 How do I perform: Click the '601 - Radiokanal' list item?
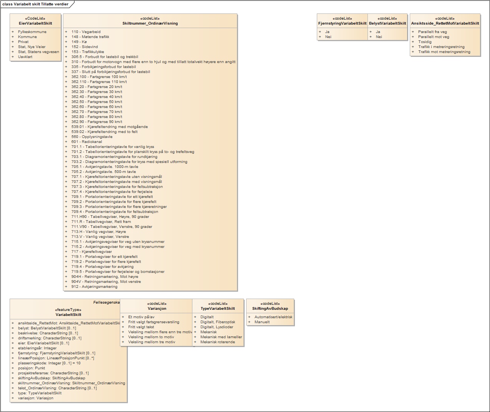(x=86, y=142)
